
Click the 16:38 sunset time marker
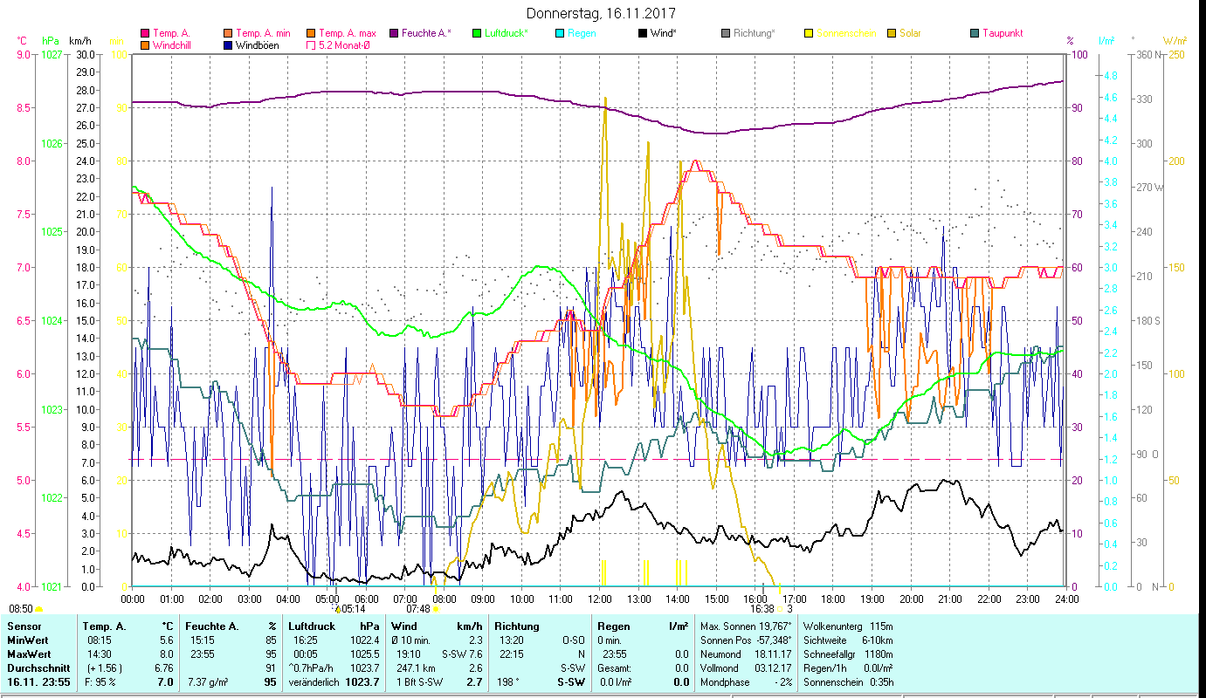click(762, 609)
